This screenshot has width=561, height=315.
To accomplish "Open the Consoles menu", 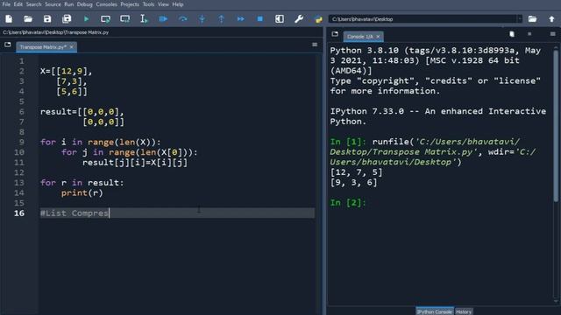I will pyautogui.click(x=106, y=4).
